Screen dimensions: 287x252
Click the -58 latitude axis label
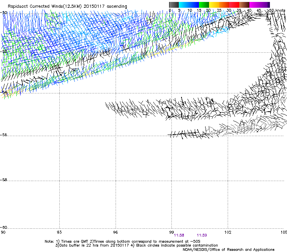coord(3,180)
